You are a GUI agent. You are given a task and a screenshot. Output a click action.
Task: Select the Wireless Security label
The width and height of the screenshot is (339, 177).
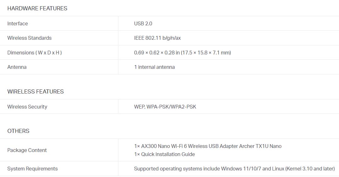[x=27, y=107]
